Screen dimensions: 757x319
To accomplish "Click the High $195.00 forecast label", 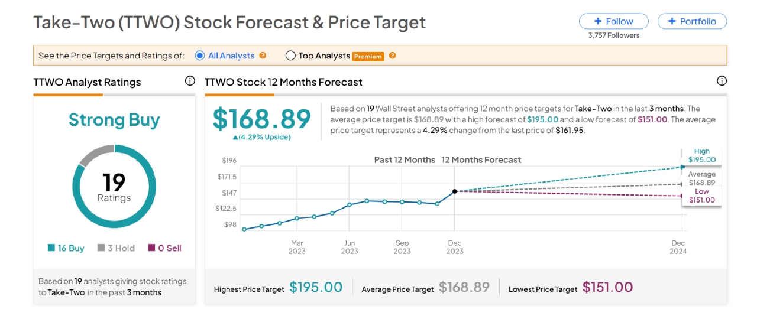I will 702,156.
